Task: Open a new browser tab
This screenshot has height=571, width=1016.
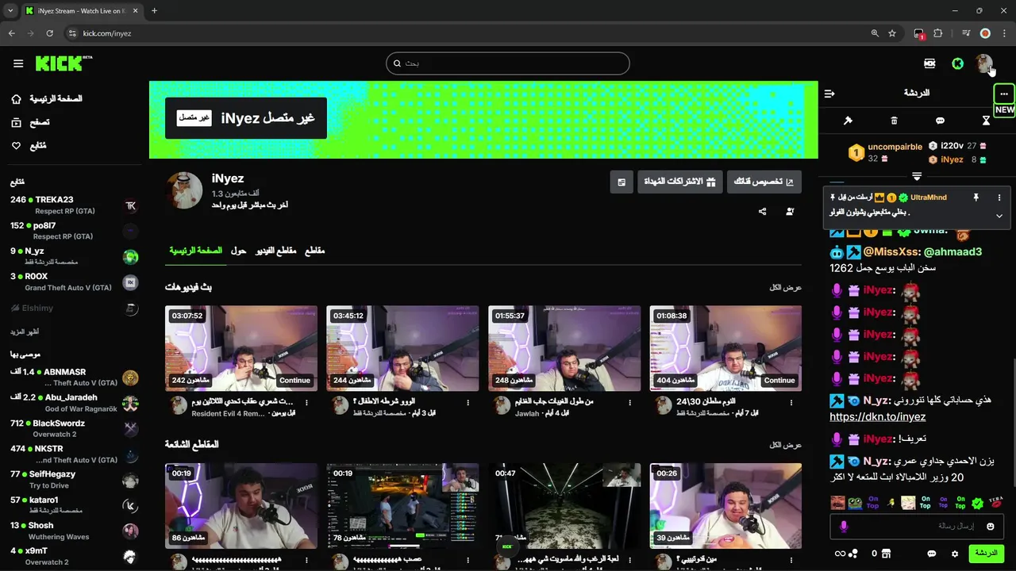Action: pyautogui.click(x=154, y=11)
